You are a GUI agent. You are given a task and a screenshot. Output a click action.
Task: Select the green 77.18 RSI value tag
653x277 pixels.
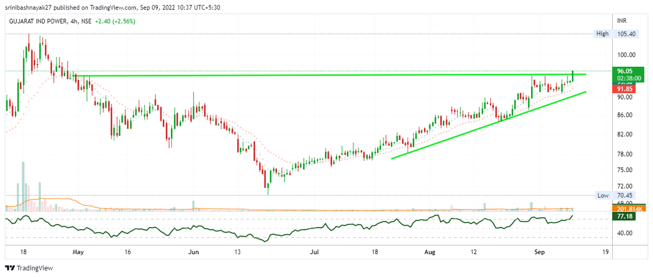(x=625, y=216)
